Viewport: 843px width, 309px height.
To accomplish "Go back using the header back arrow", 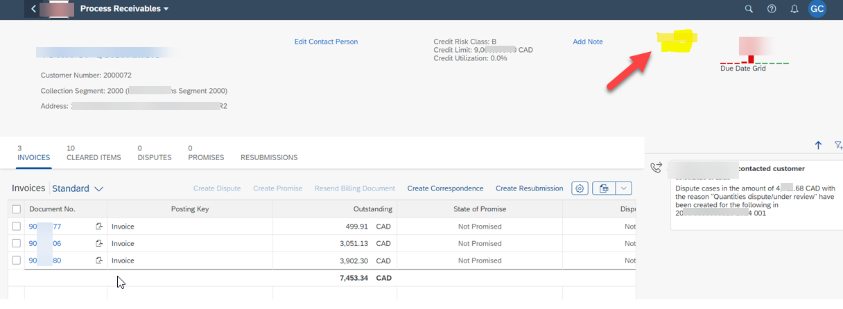I will 34,9.
